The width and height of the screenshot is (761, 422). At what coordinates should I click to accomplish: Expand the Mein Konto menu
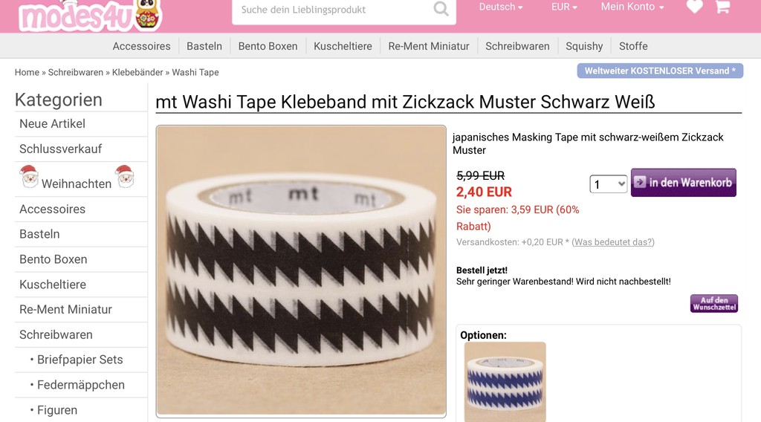click(632, 7)
